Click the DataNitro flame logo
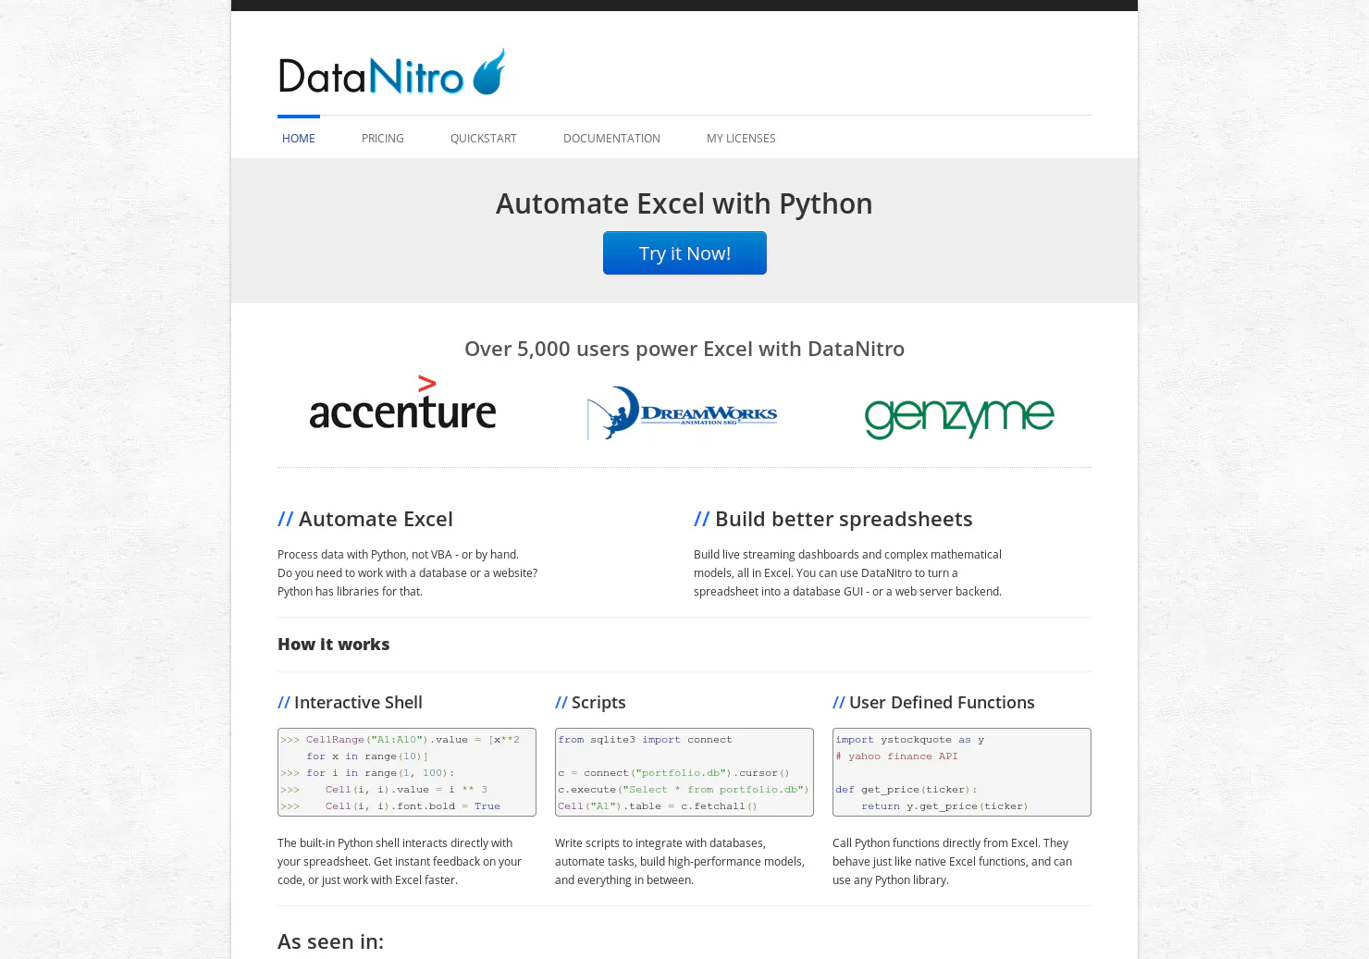Viewport: 1369px width, 959px height. pos(392,72)
